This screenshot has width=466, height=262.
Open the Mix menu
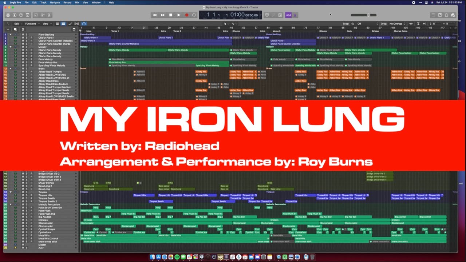[77, 3]
